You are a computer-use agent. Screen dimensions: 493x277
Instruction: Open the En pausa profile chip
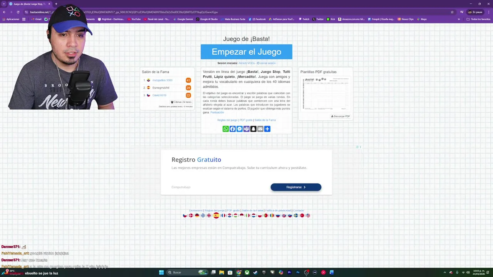pyautogui.click(x=475, y=12)
